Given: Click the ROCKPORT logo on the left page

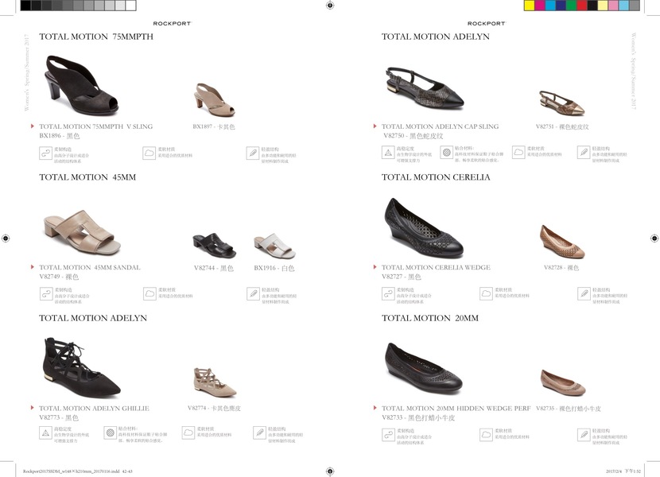Looking at the screenshot, I should pyautogui.click(x=172, y=24).
